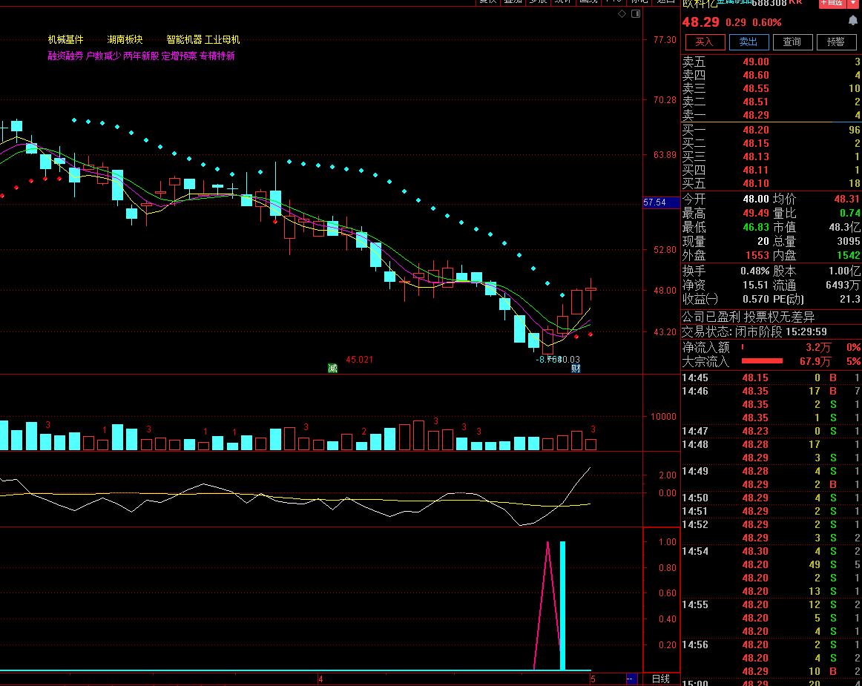Click the PE(动) 21.3 value
862x686 pixels.
coord(850,299)
